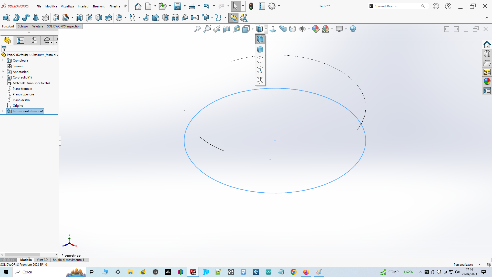Open the Section View tool
Image resolution: width=492 pixels, height=277 pixels.
point(227,29)
